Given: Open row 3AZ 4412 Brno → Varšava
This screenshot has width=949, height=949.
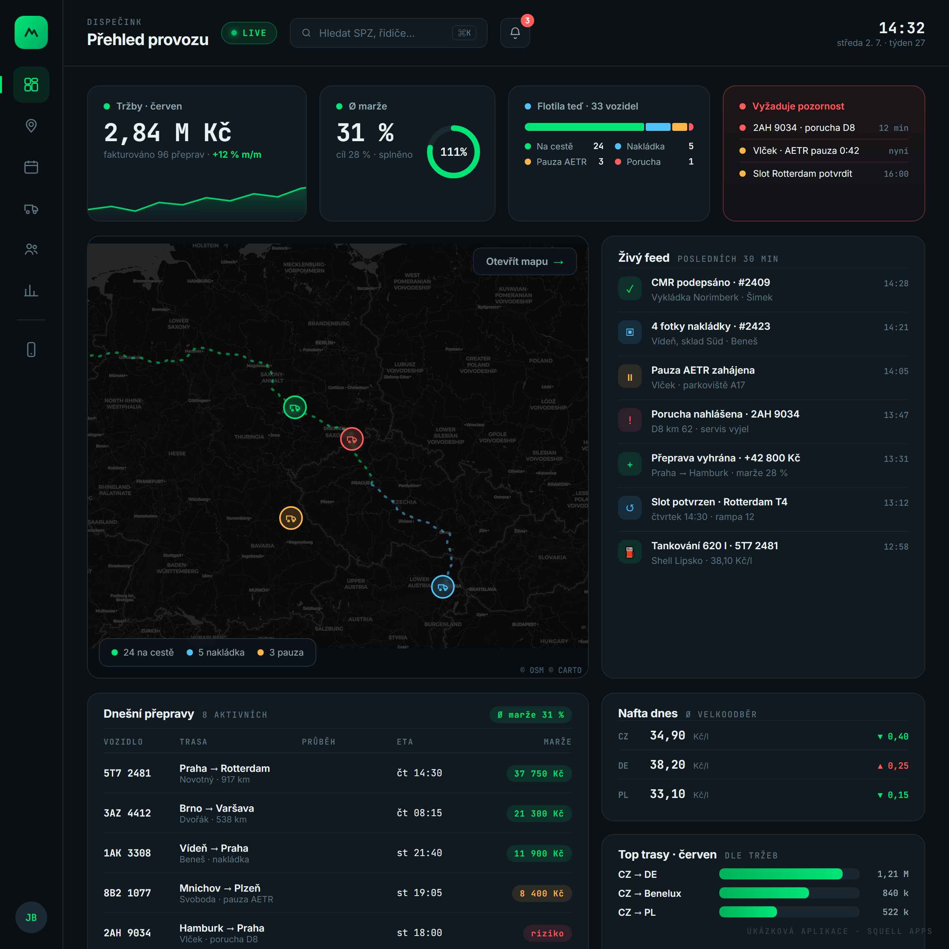Looking at the screenshot, I should (337, 813).
